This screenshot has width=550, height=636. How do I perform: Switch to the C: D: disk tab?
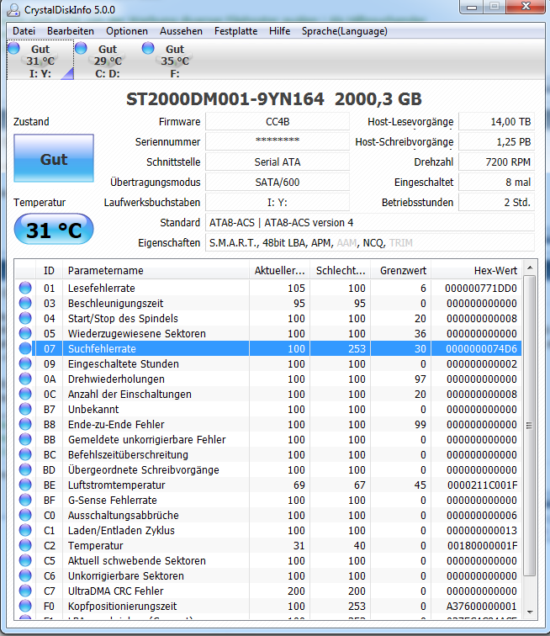click(x=108, y=60)
